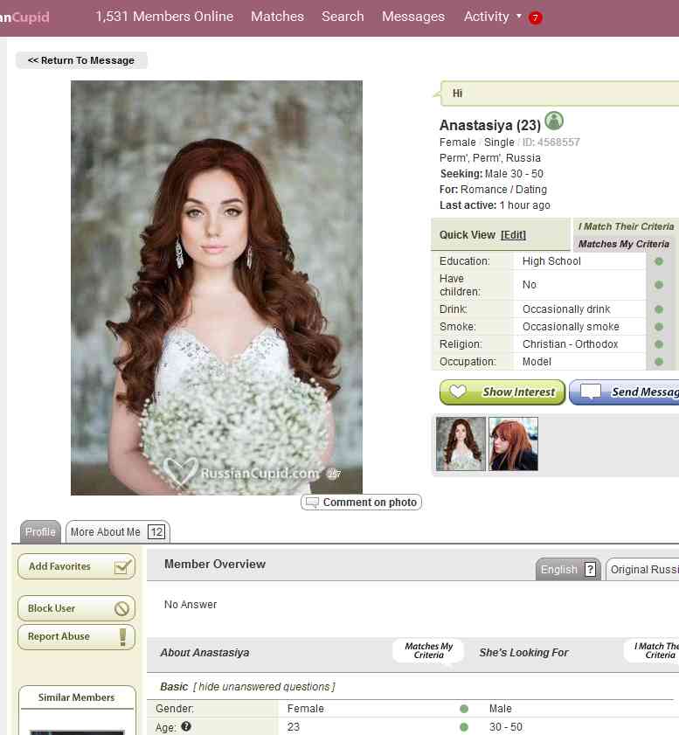Click the Return To Message button
The image size is (679, 735).
coord(81,60)
